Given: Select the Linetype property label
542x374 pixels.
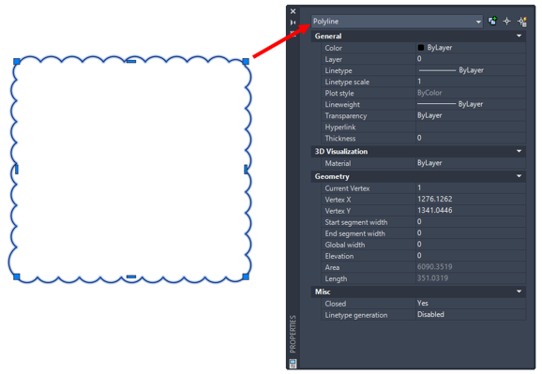Looking at the screenshot, I should tap(339, 71).
